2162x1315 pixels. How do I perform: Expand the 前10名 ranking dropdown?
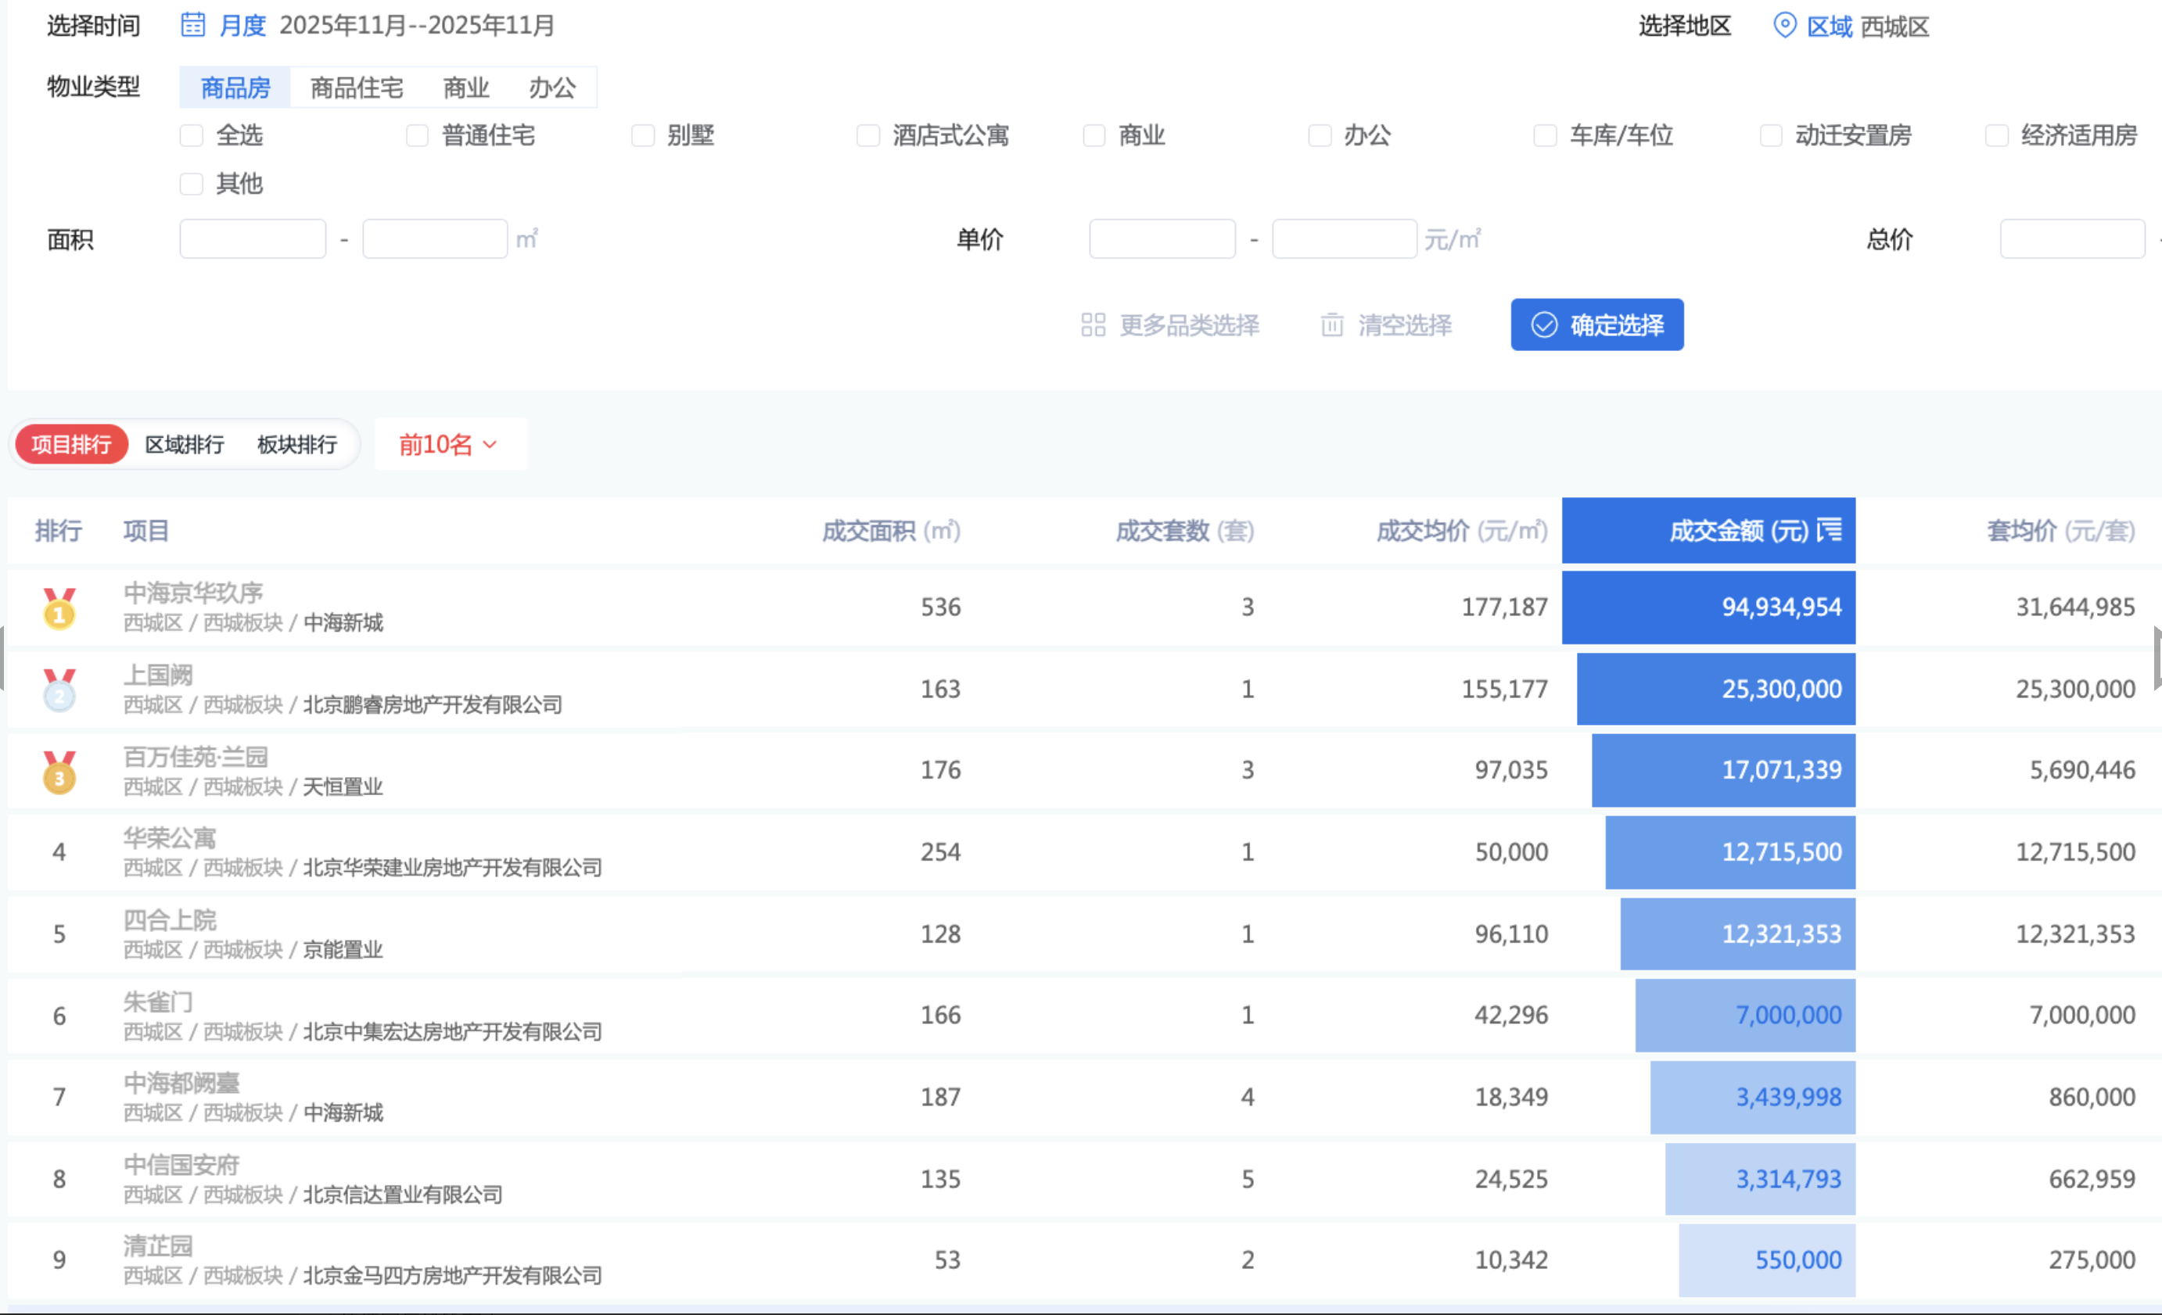(449, 445)
